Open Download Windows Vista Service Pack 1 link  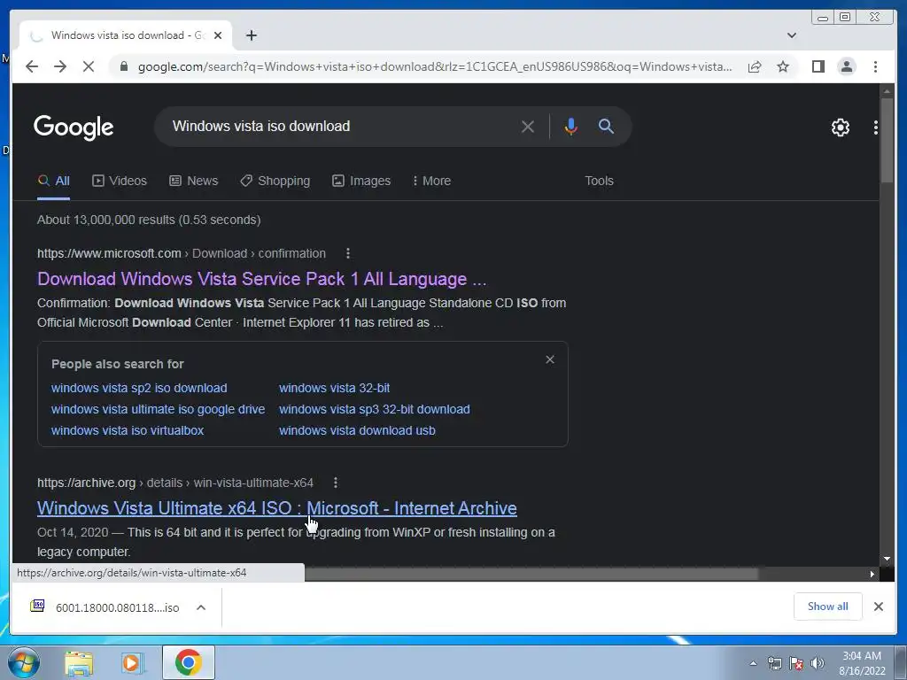pyautogui.click(x=261, y=279)
